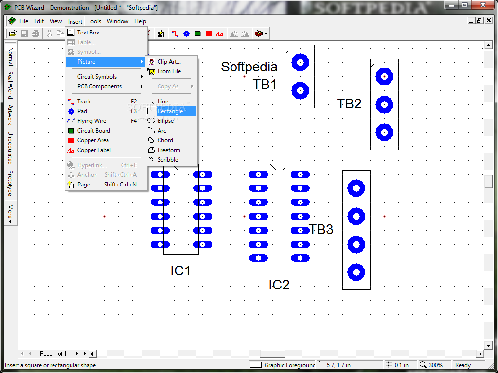Click the Print toolbar icon

[x=35, y=34]
